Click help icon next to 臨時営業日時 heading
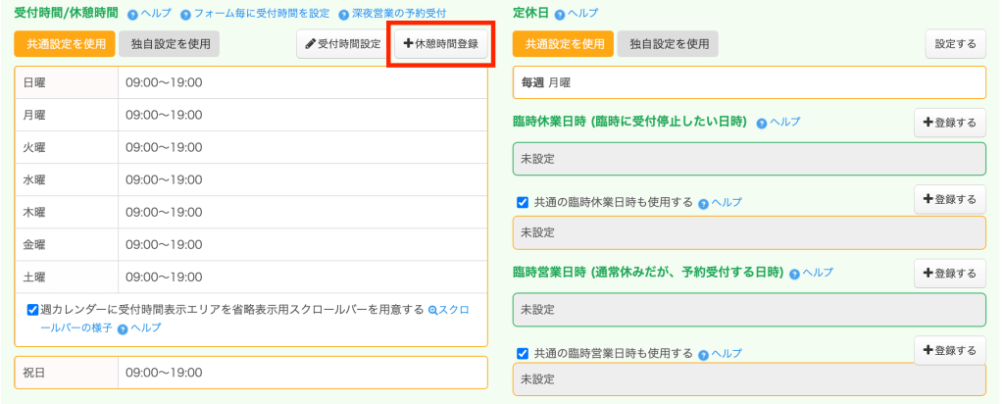The height and width of the screenshot is (404, 1004). coord(794,273)
